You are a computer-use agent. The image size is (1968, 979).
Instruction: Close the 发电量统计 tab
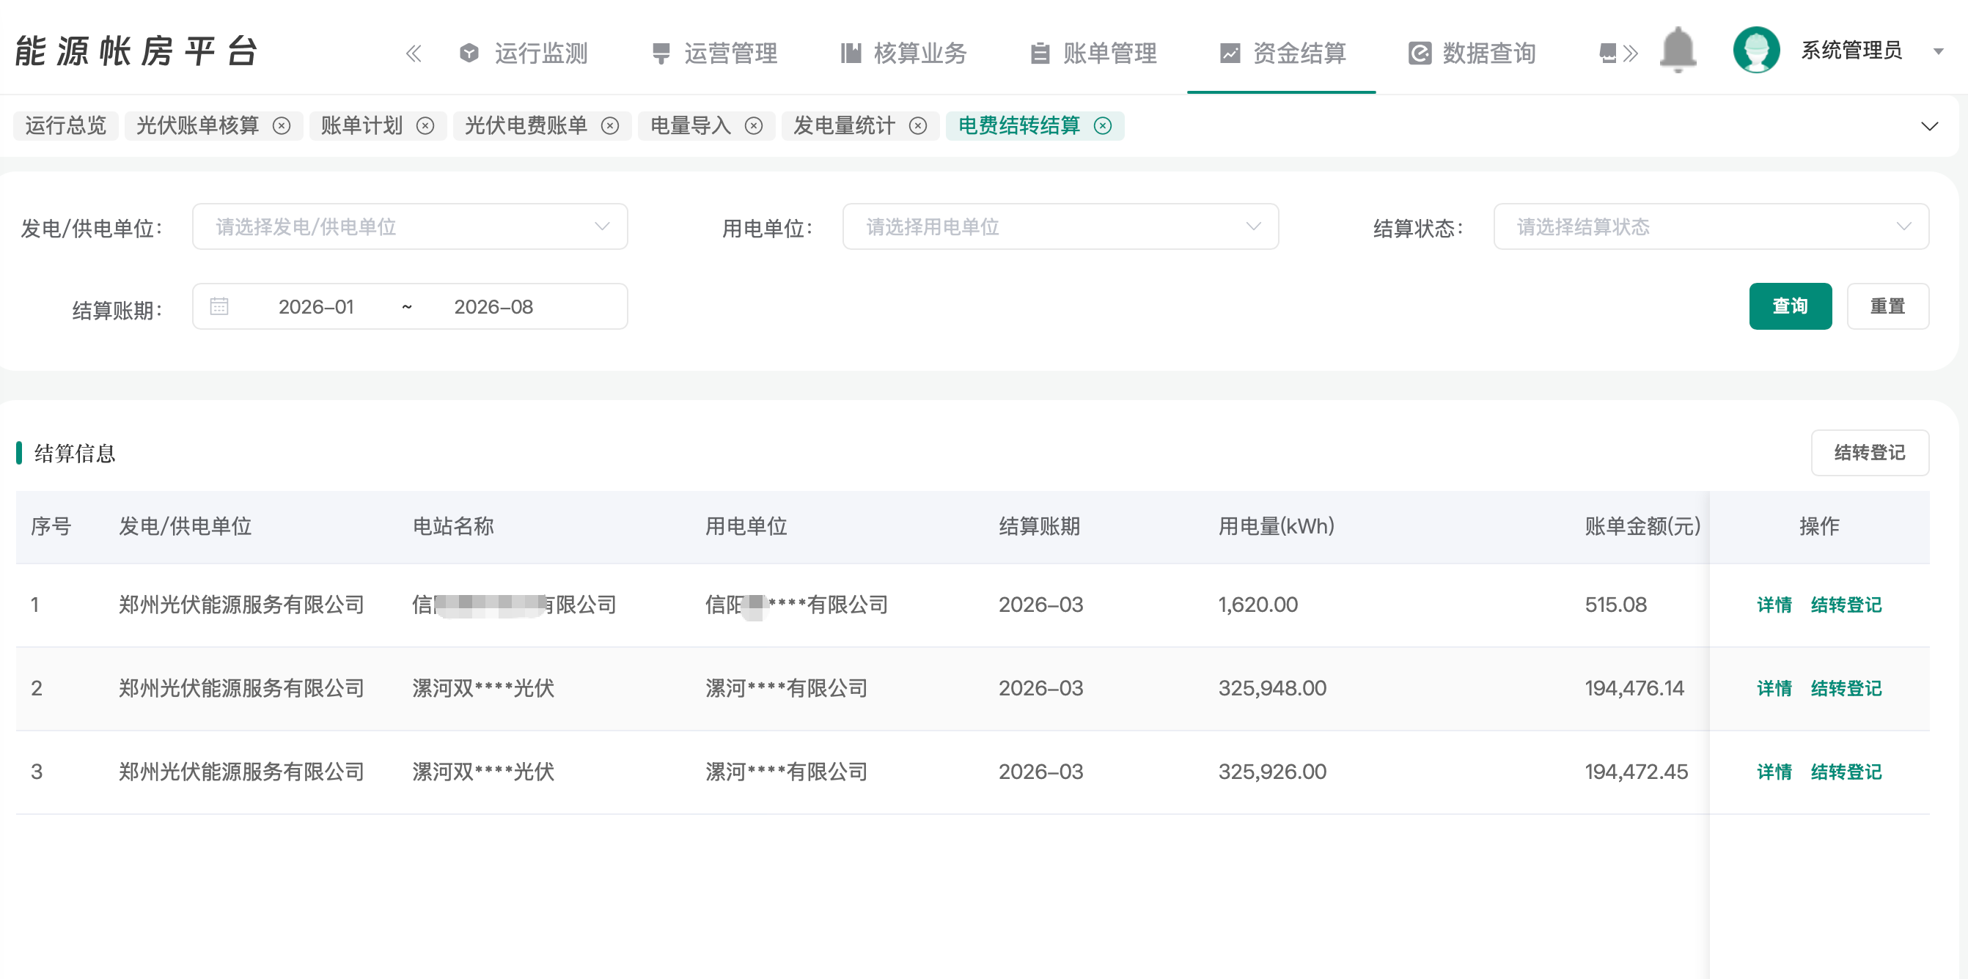(x=918, y=126)
